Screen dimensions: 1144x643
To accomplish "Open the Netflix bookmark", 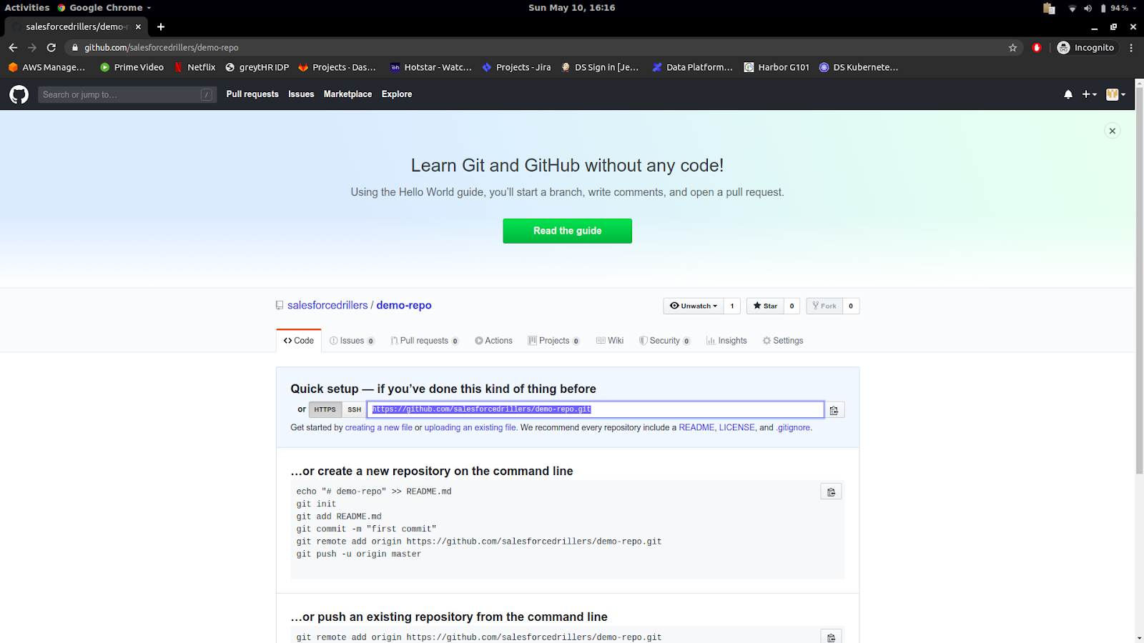I will click(x=194, y=67).
